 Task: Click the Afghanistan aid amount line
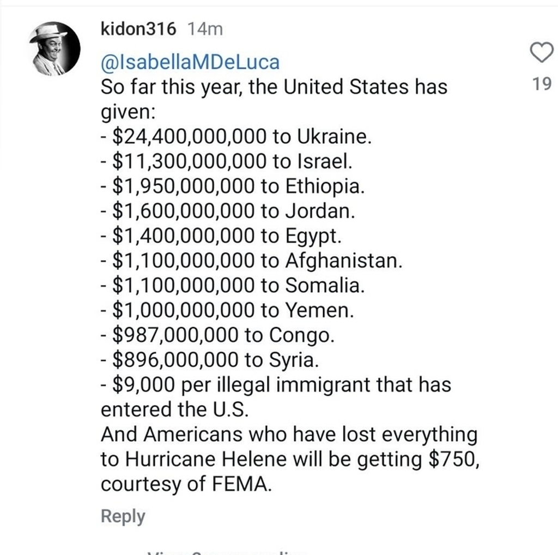point(252,261)
